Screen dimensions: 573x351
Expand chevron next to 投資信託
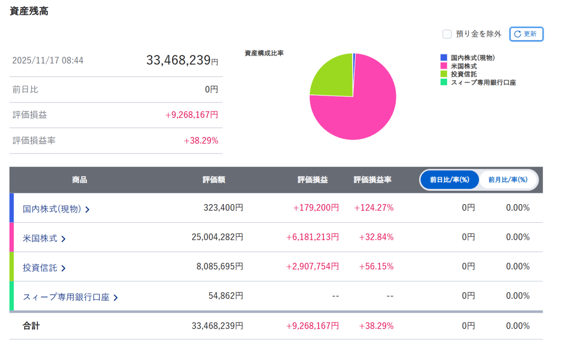(63, 268)
